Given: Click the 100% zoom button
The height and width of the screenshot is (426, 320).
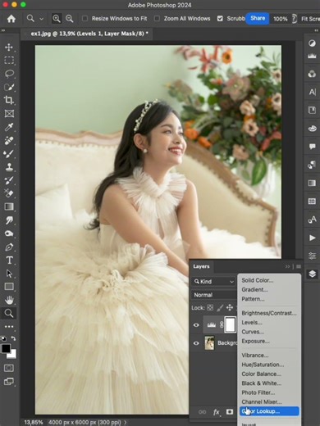Looking at the screenshot, I should point(281,19).
